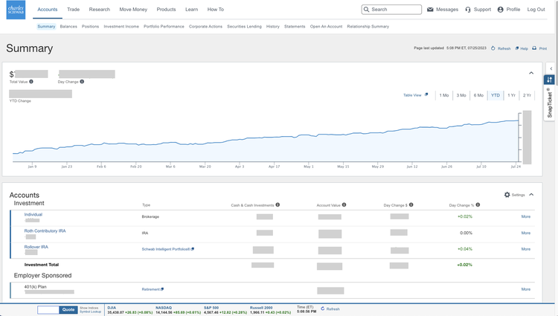The width and height of the screenshot is (558, 316).
Task: Click Cash & Cash Investments info icon
Action: 278,204
